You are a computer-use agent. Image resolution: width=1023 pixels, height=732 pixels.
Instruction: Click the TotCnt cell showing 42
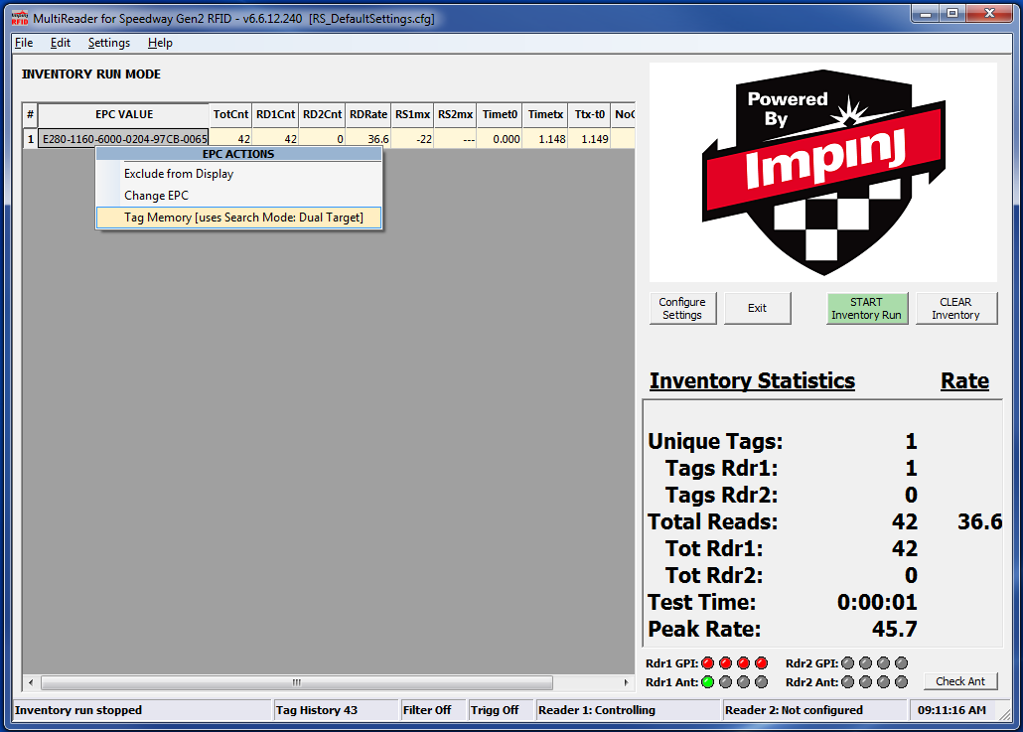click(231, 139)
